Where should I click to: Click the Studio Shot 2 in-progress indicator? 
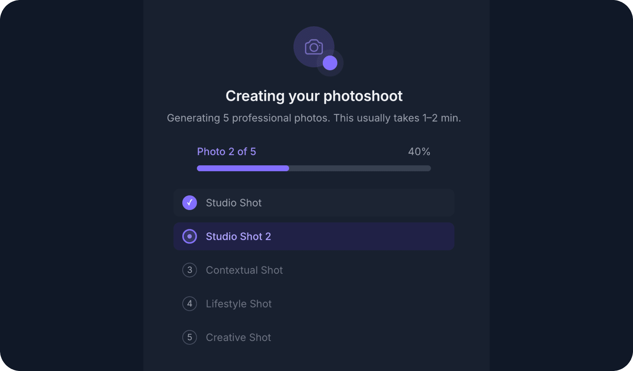[189, 236]
